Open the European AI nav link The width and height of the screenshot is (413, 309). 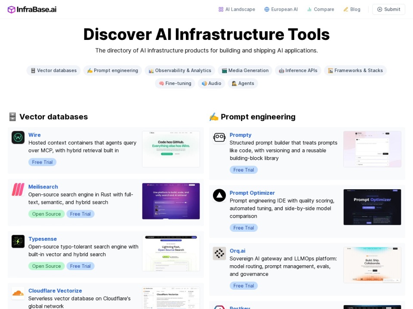281,9
